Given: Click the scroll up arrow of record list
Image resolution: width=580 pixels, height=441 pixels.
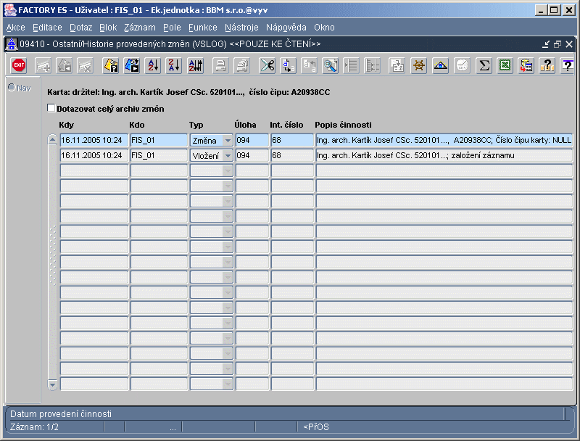Looking at the screenshot, I should click(x=52, y=139).
